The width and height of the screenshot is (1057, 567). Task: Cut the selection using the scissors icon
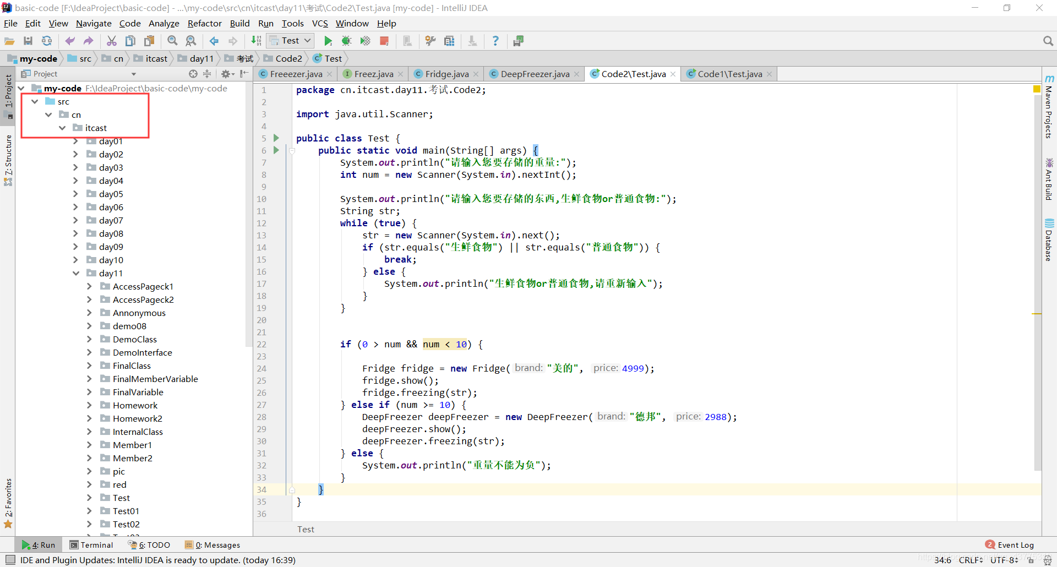point(112,41)
